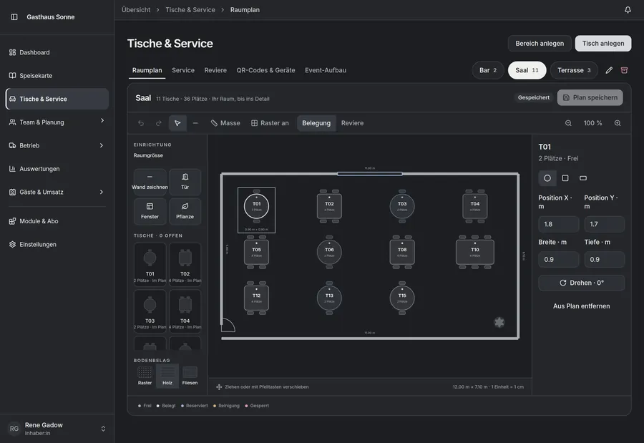Image resolution: width=644 pixels, height=443 pixels.
Task: Select the line drawing tool
Action: coord(195,123)
